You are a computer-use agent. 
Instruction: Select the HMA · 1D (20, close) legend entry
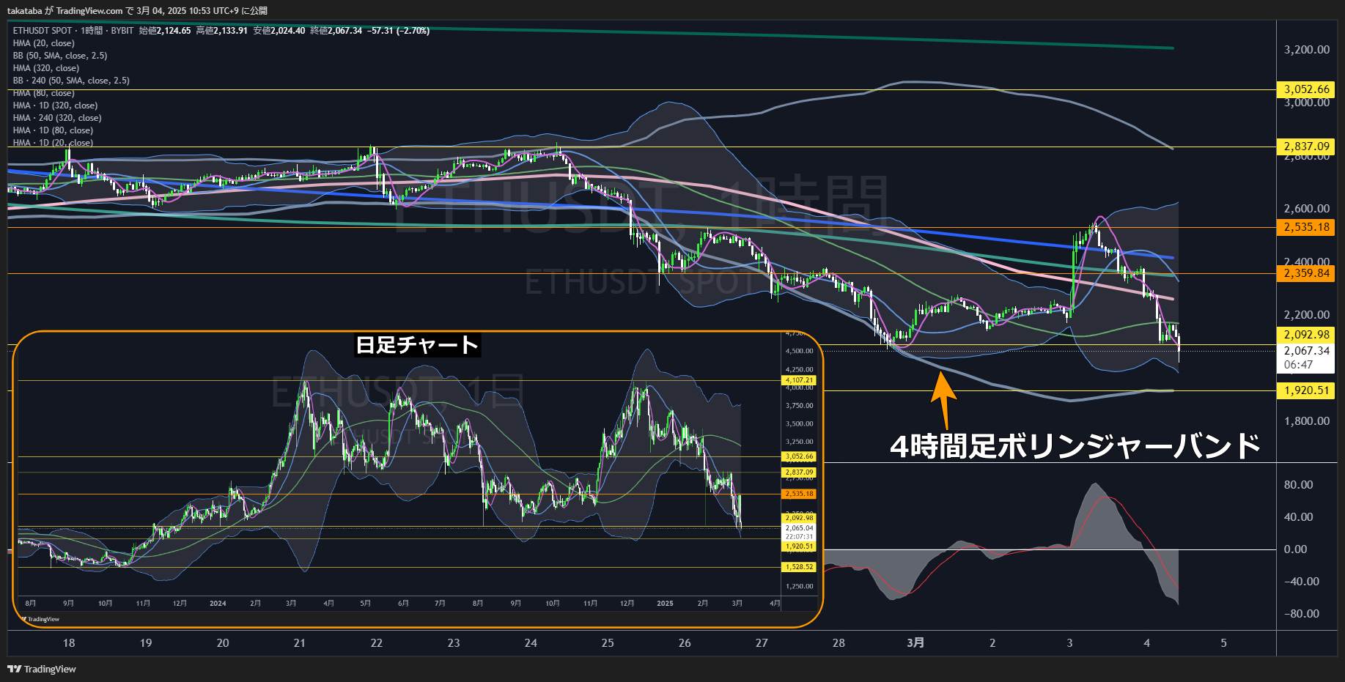pos(53,143)
